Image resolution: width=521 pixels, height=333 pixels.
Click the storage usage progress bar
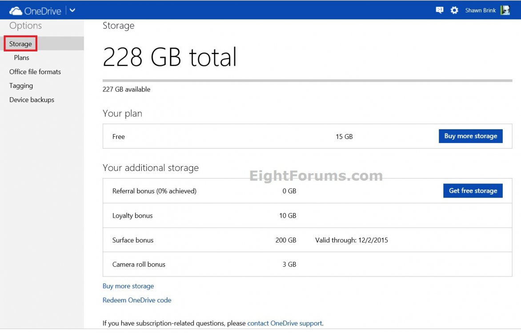coord(307,80)
